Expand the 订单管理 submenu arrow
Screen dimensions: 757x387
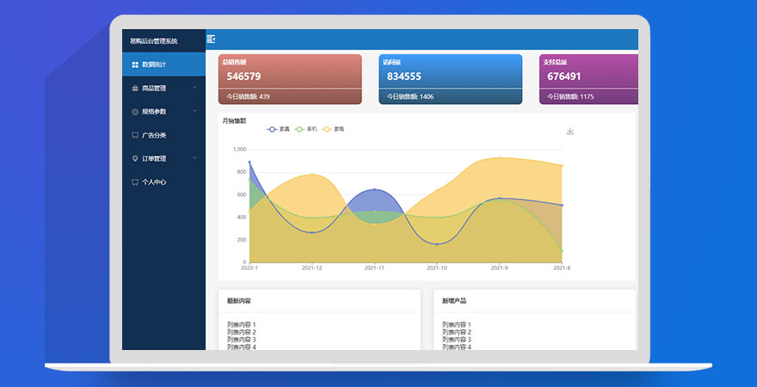[x=195, y=159]
